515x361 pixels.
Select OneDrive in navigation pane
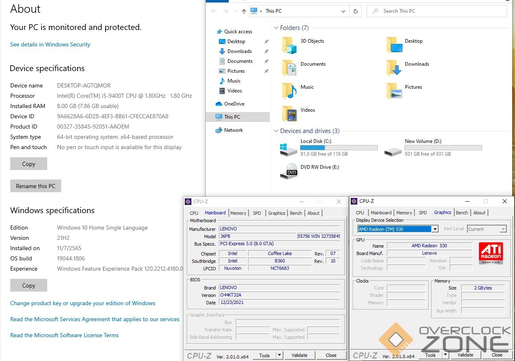click(x=234, y=104)
